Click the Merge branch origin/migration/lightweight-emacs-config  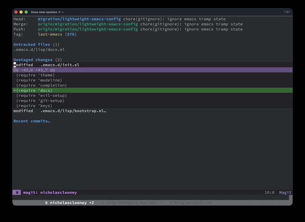[88, 24]
